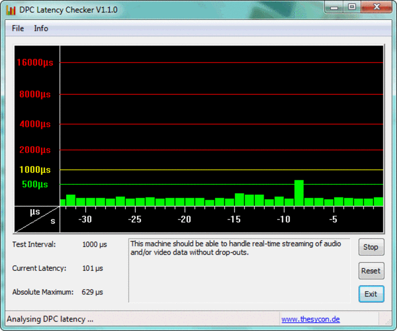Image resolution: width=397 pixels, height=331 pixels.
Task: Open the File menu
Action: pos(18,28)
